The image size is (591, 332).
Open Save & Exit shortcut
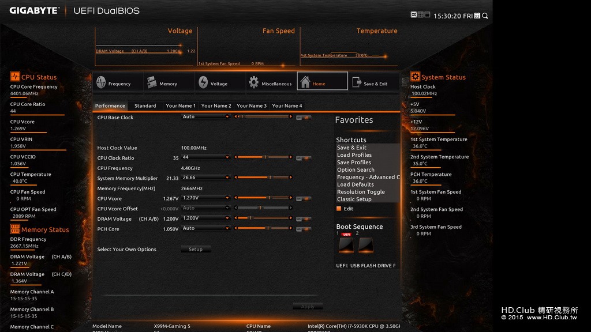click(x=351, y=148)
